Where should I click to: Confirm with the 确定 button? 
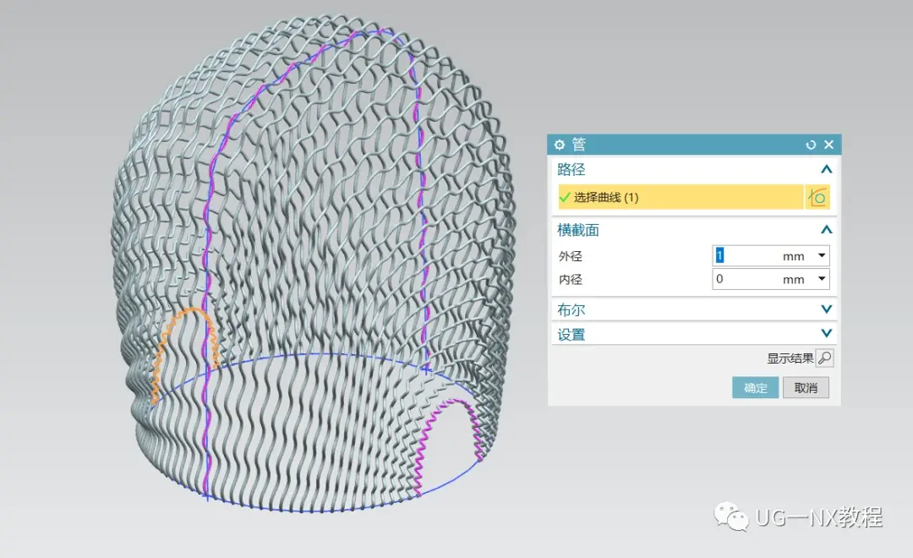755,388
